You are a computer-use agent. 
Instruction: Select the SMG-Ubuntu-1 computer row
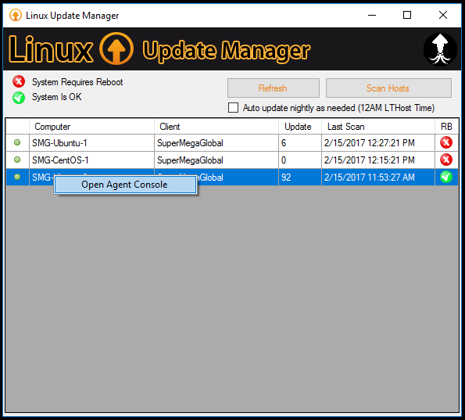coord(232,143)
